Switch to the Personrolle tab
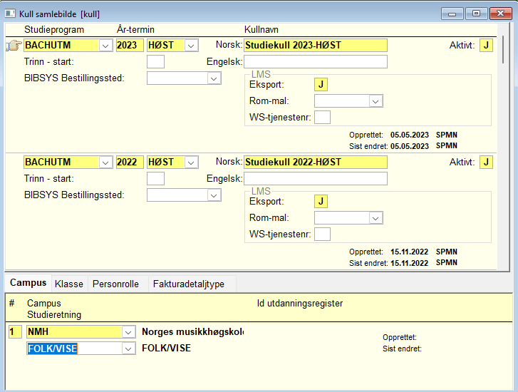518x392 pixels. (115, 284)
